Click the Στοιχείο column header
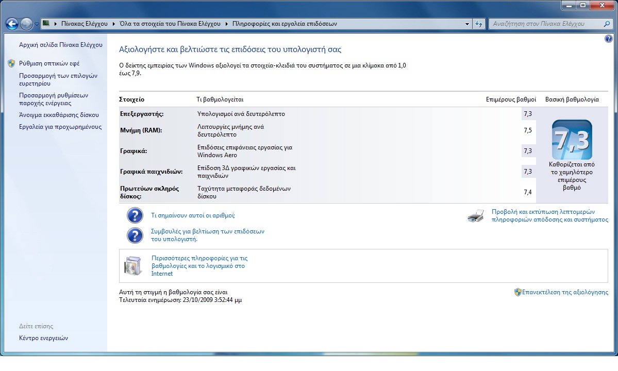 pos(132,99)
